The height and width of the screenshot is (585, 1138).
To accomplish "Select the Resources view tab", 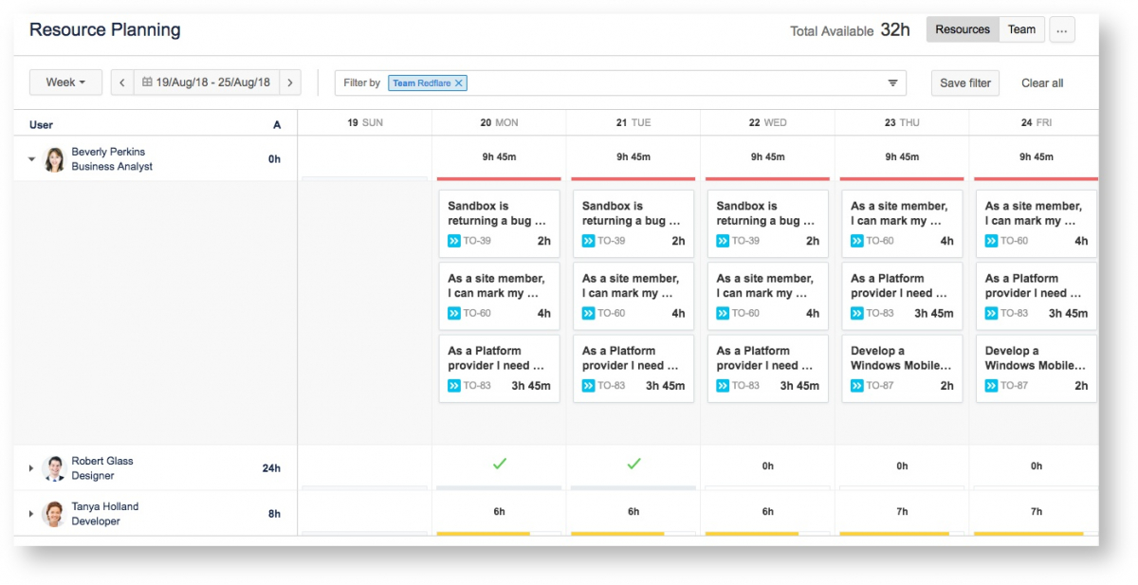I will (962, 29).
